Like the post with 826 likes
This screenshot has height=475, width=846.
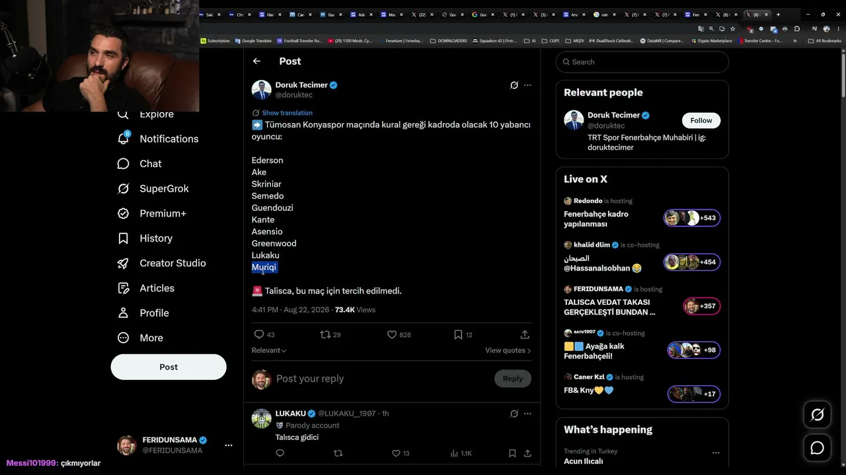399,334
